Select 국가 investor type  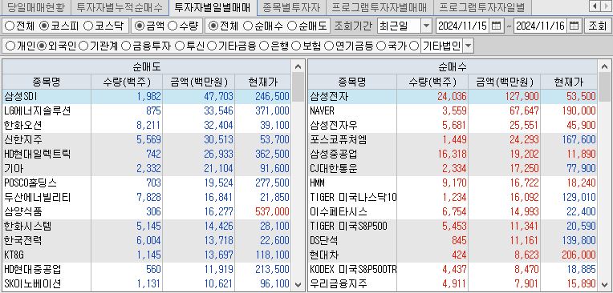tap(381, 46)
